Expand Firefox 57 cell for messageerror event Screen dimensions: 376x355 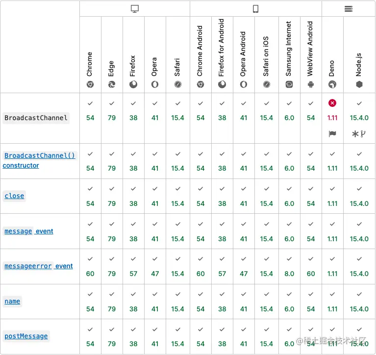[133, 274]
